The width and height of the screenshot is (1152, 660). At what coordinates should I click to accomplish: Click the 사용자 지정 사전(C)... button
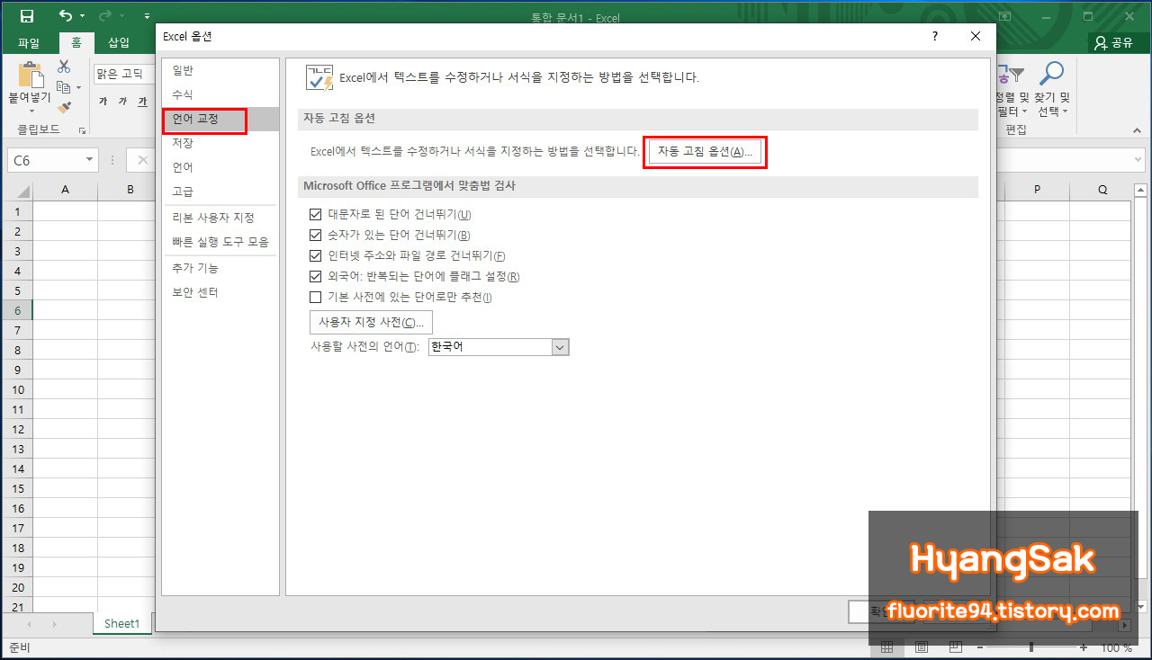point(371,323)
